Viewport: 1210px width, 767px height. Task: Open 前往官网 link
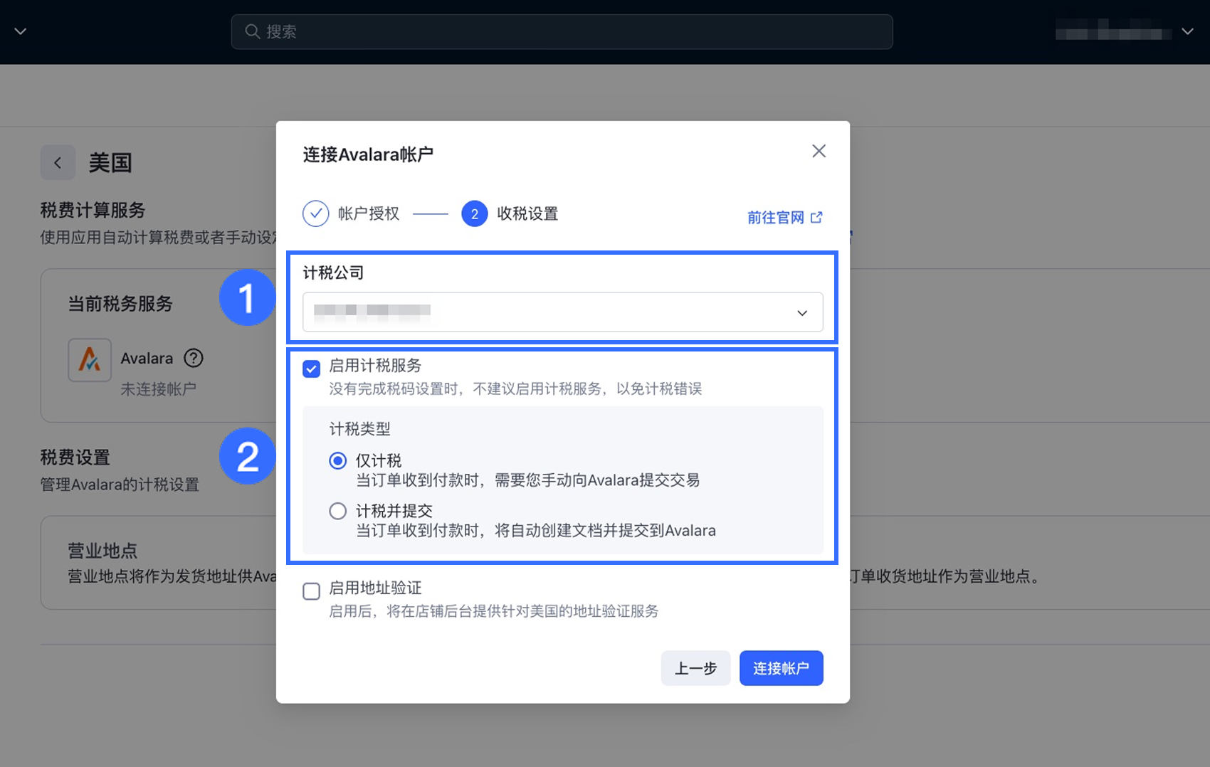[x=776, y=217]
